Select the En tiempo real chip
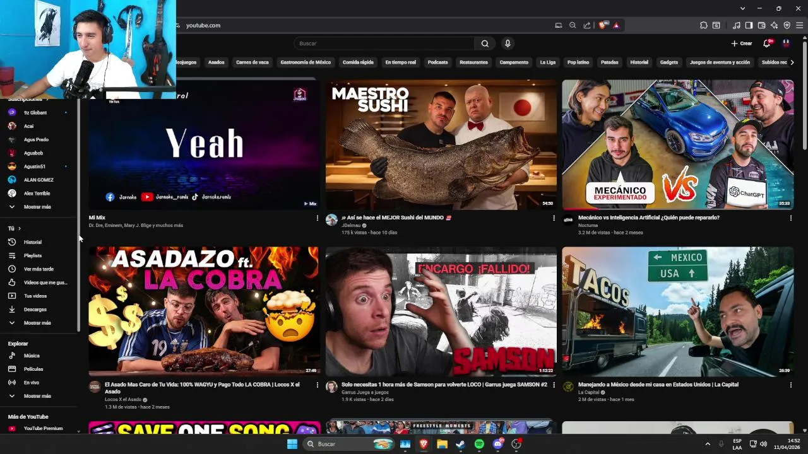The image size is (808, 454). 401,62
